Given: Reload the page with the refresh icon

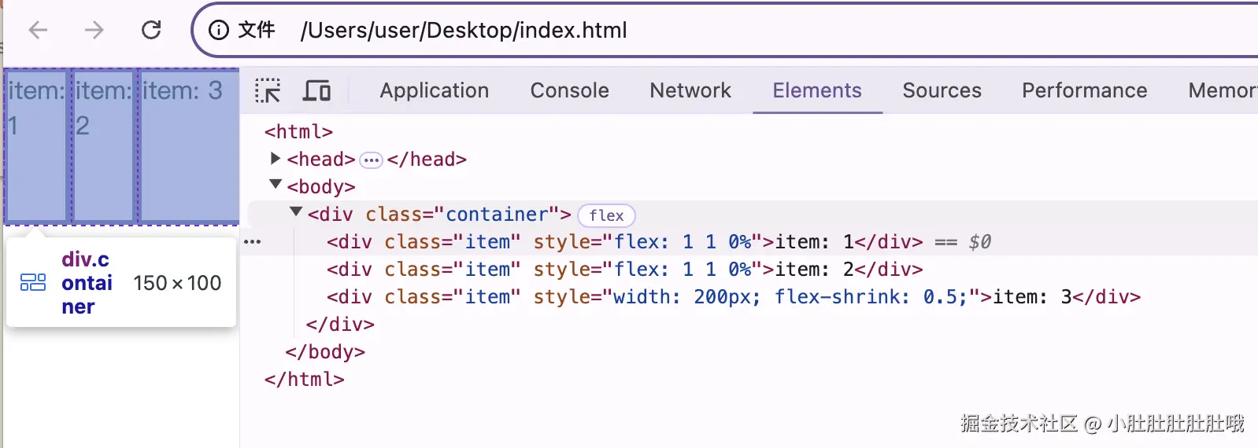Looking at the screenshot, I should coord(151,30).
